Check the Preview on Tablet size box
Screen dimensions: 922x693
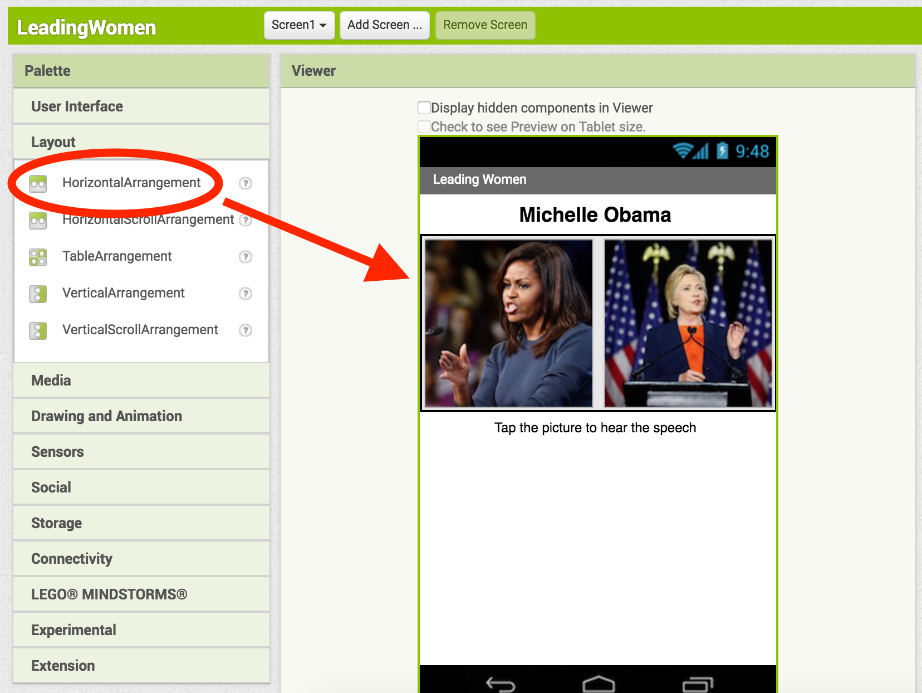pos(424,126)
